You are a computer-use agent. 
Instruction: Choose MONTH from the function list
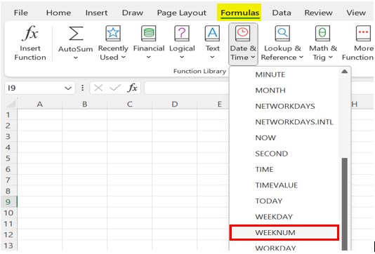[284, 91]
